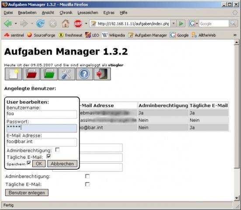Uncheck Tägliche E-Mail in User bearbeiten dialog
The image size is (241, 210).
click(49, 157)
